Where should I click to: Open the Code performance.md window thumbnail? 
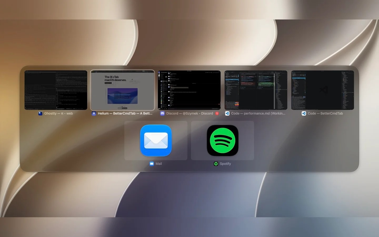point(256,90)
